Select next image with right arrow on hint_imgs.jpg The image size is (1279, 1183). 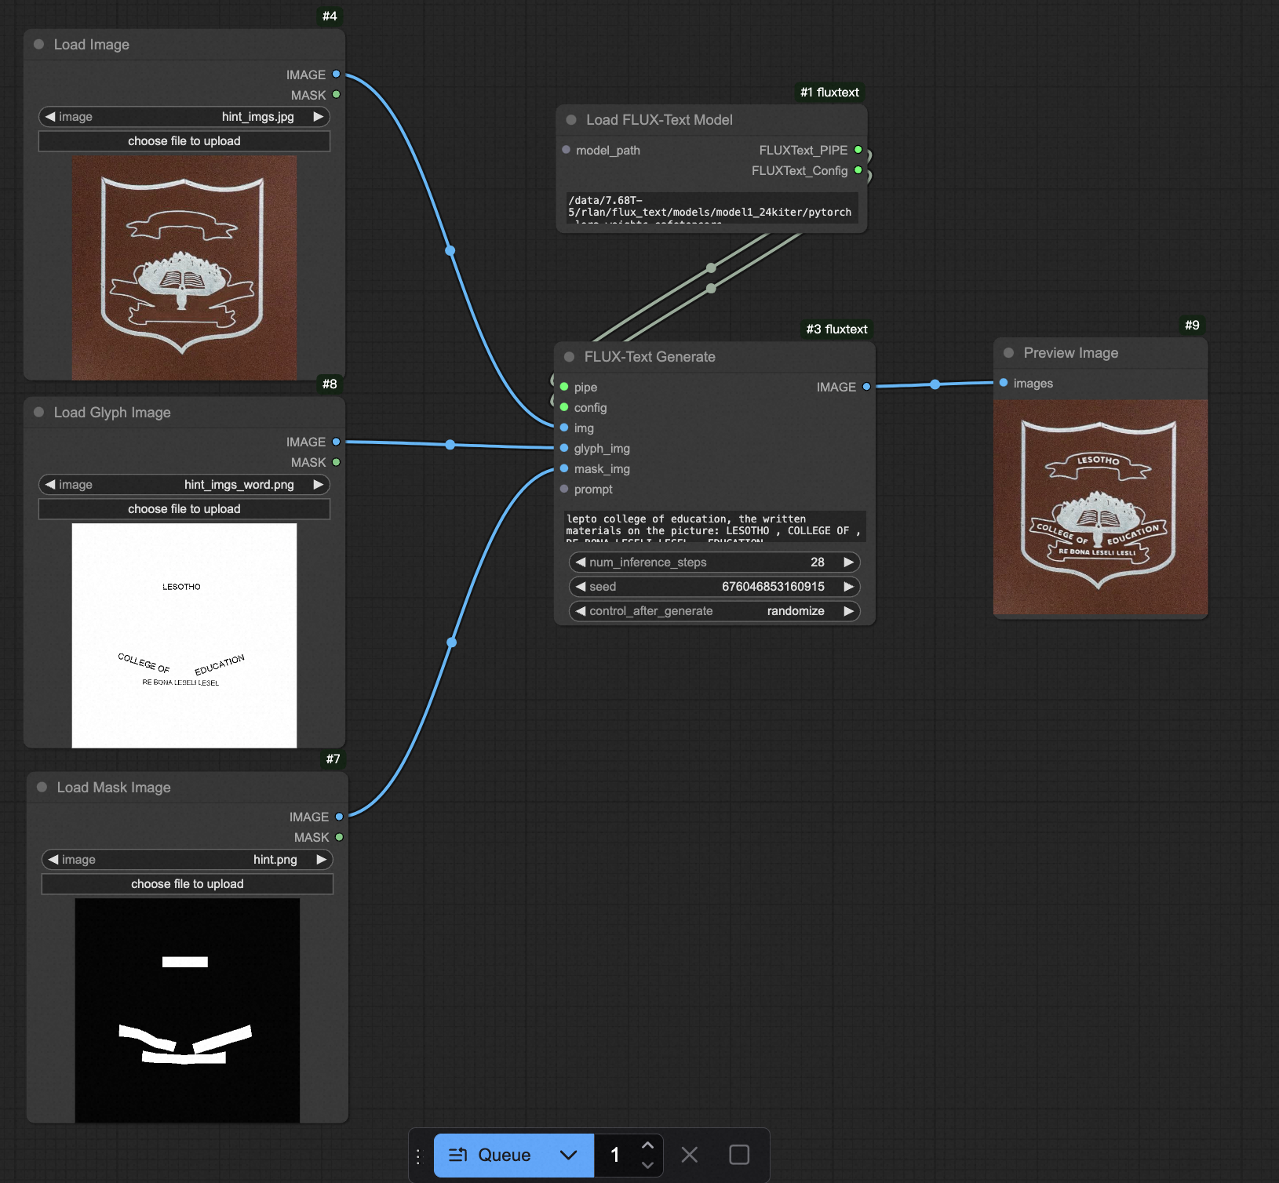point(319,116)
